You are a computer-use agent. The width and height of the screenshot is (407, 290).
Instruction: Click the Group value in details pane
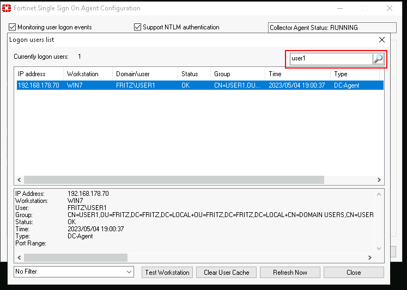[221, 215]
